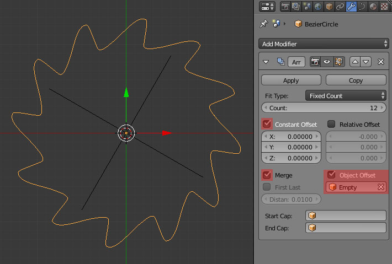Click scene icon in breadcrumb row
Screen dimensions: 392x264
(276, 24)
